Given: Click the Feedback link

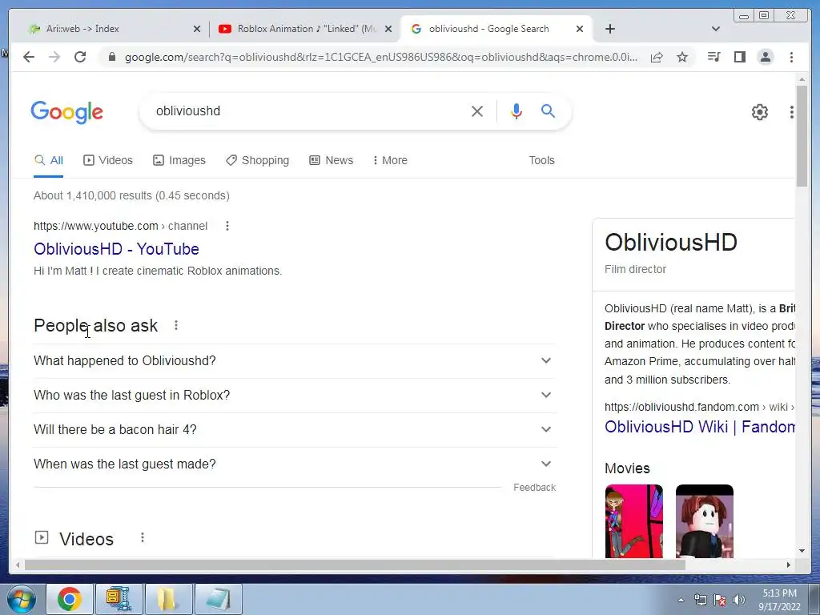Looking at the screenshot, I should [x=534, y=488].
